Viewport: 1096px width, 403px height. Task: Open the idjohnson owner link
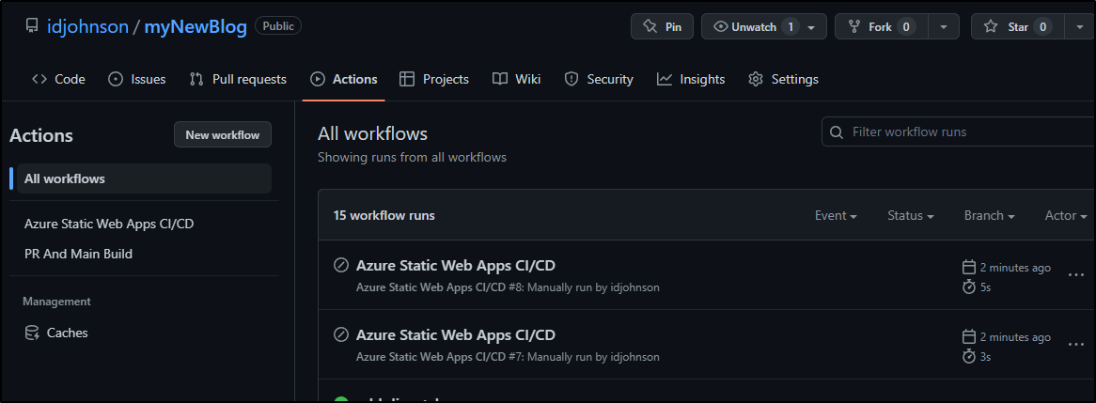coord(87,26)
